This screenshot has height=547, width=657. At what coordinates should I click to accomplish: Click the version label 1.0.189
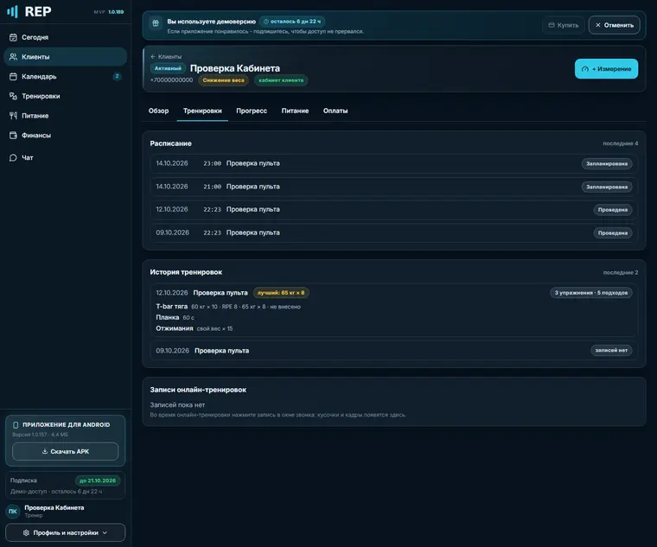coord(116,12)
